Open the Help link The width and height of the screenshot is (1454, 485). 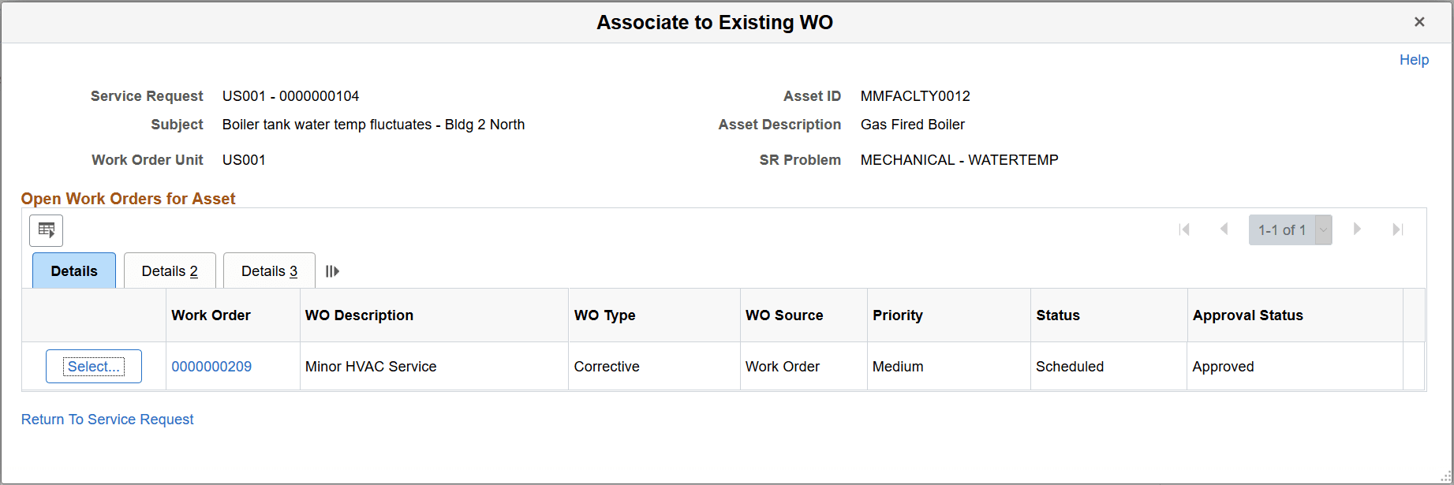[1414, 59]
